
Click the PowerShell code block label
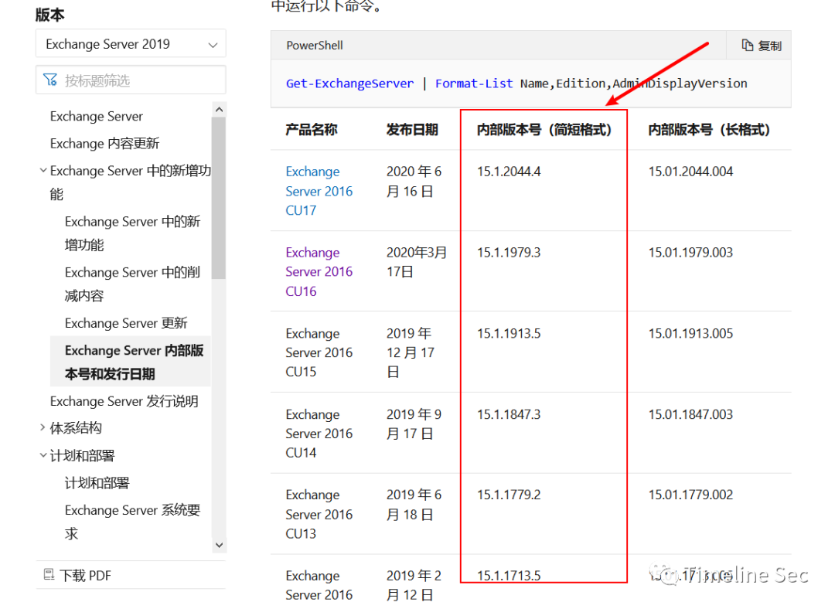click(314, 46)
